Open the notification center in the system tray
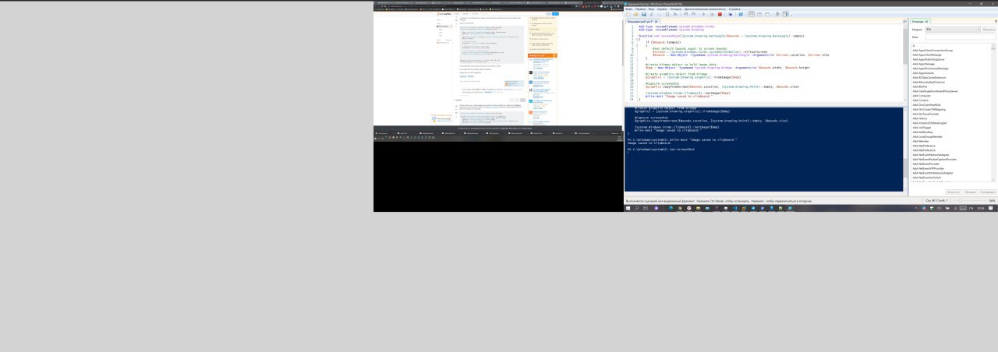Viewport: 998px width, 352px height. coord(991,208)
